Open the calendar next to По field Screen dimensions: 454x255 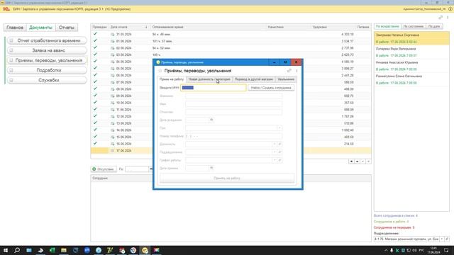[151, 169]
